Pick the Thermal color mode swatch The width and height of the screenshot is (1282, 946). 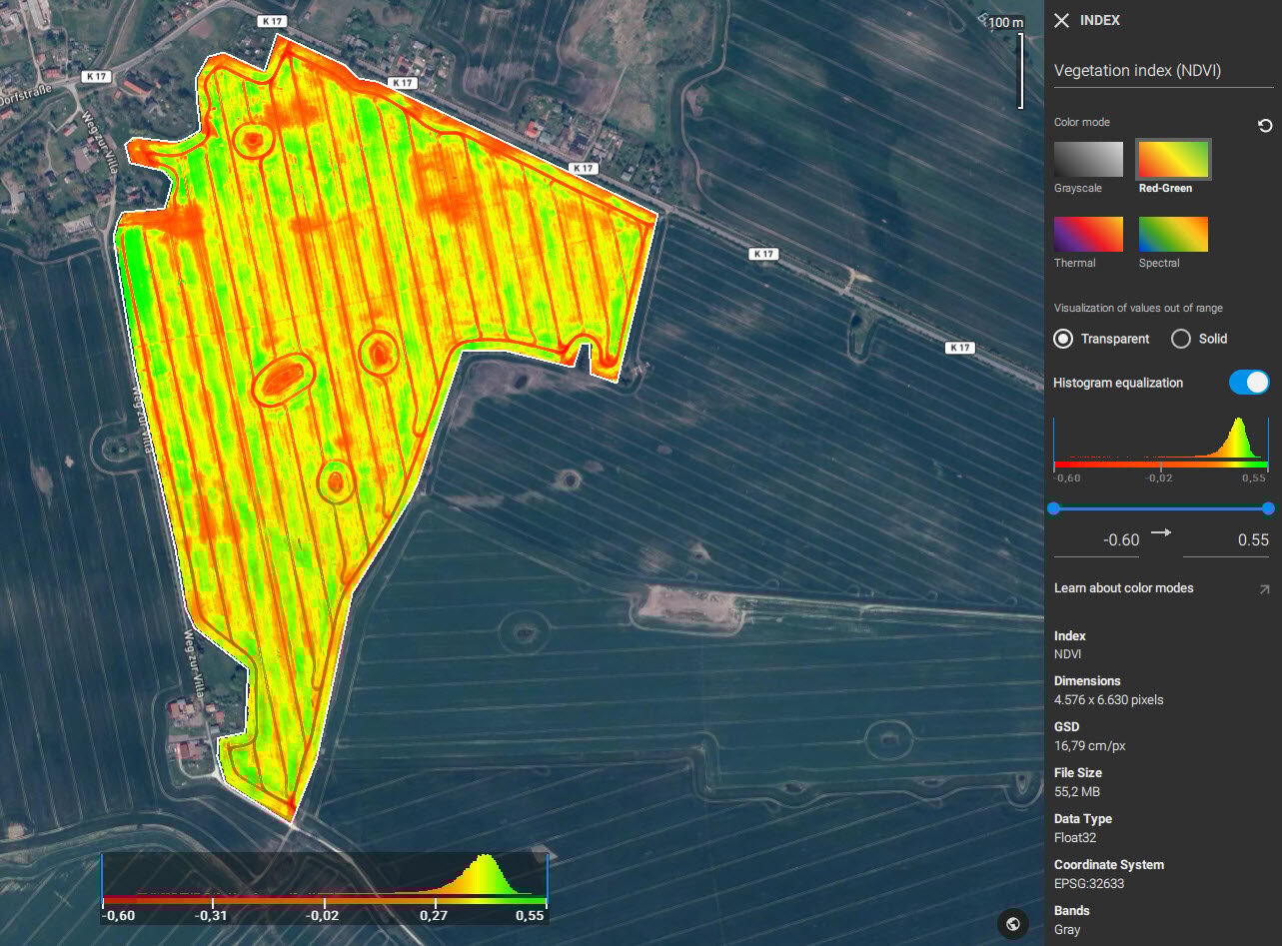coord(1088,235)
